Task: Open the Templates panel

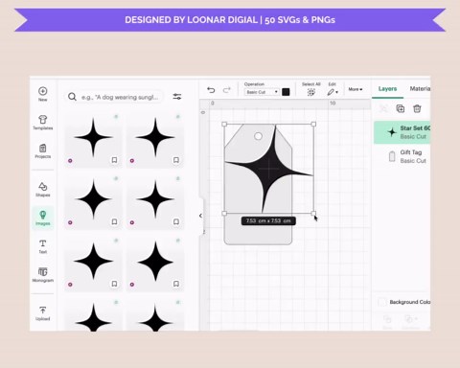Action: pyautogui.click(x=43, y=123)
